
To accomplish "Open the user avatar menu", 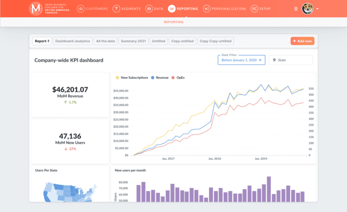I will (x=307, y=9).
